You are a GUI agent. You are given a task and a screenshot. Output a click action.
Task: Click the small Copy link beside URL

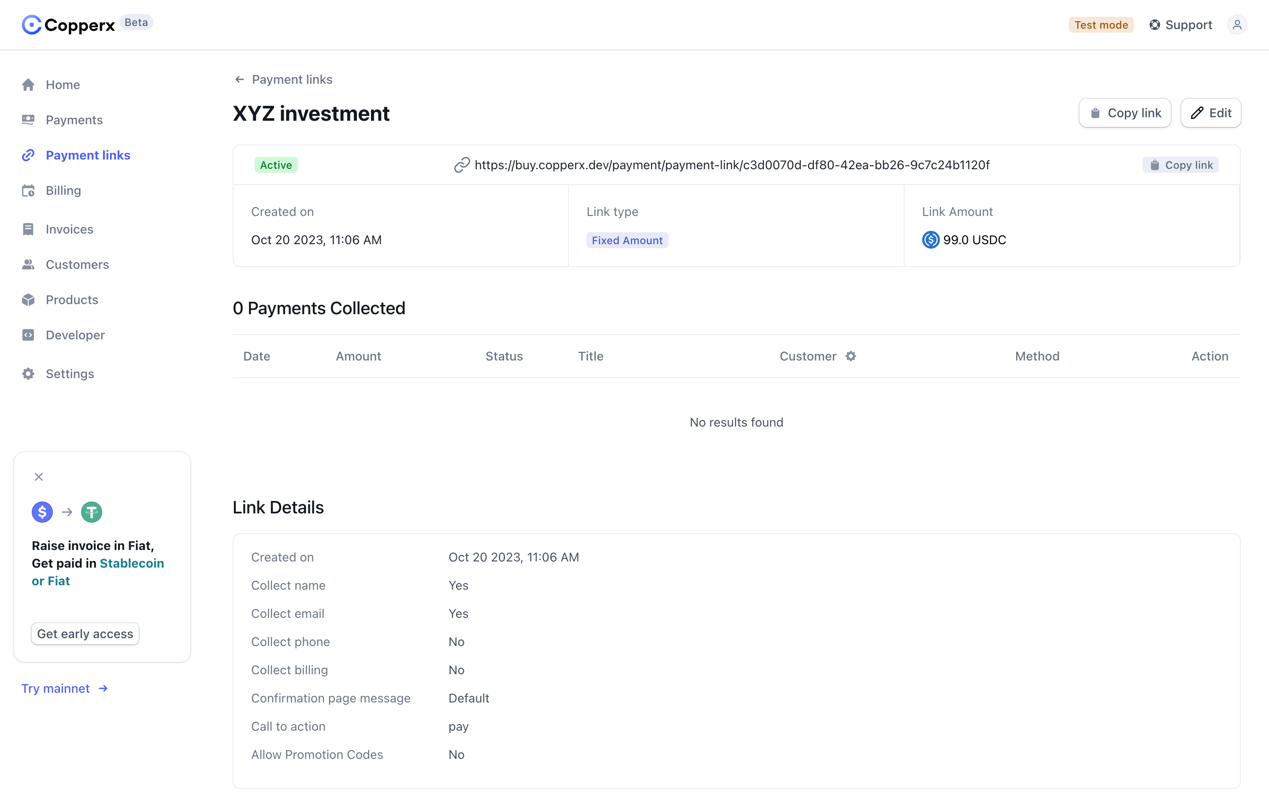[x=1180, y=165]
